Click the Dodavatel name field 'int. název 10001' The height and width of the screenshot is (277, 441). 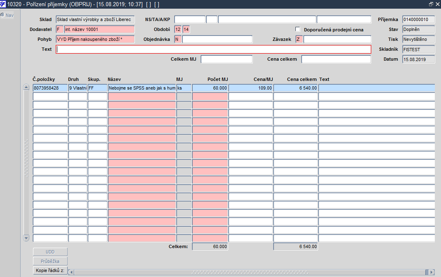tap(99, 29)
